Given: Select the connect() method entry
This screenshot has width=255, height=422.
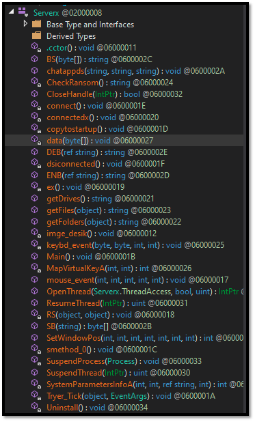Looking at the screenshot, I should [96, 106].
